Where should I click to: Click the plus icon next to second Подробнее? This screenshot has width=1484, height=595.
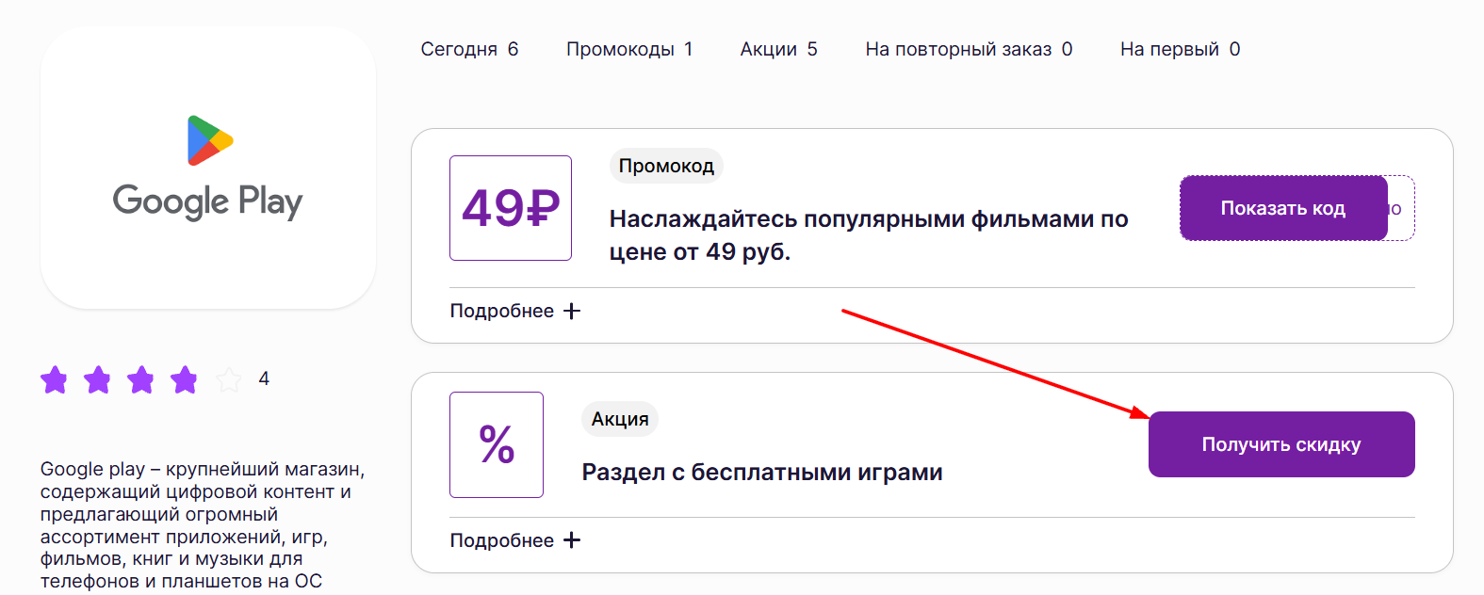(x=572, y=539)
